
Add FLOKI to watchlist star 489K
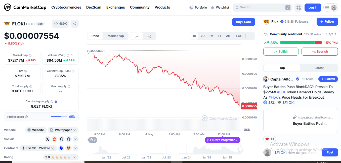point(60,24)
